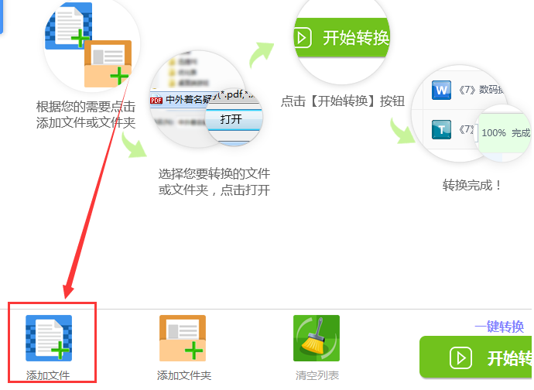Click the Add Folder (添加文件夹) icon
The height and width of the screenshot is (390, 534).
coord(183,338)
